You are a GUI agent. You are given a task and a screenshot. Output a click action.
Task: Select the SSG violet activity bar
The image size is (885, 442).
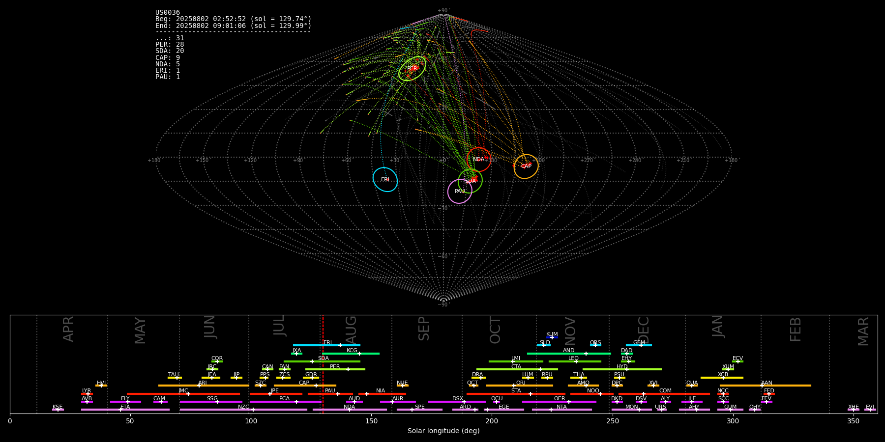pyautogui.click(x=211, y=402)
